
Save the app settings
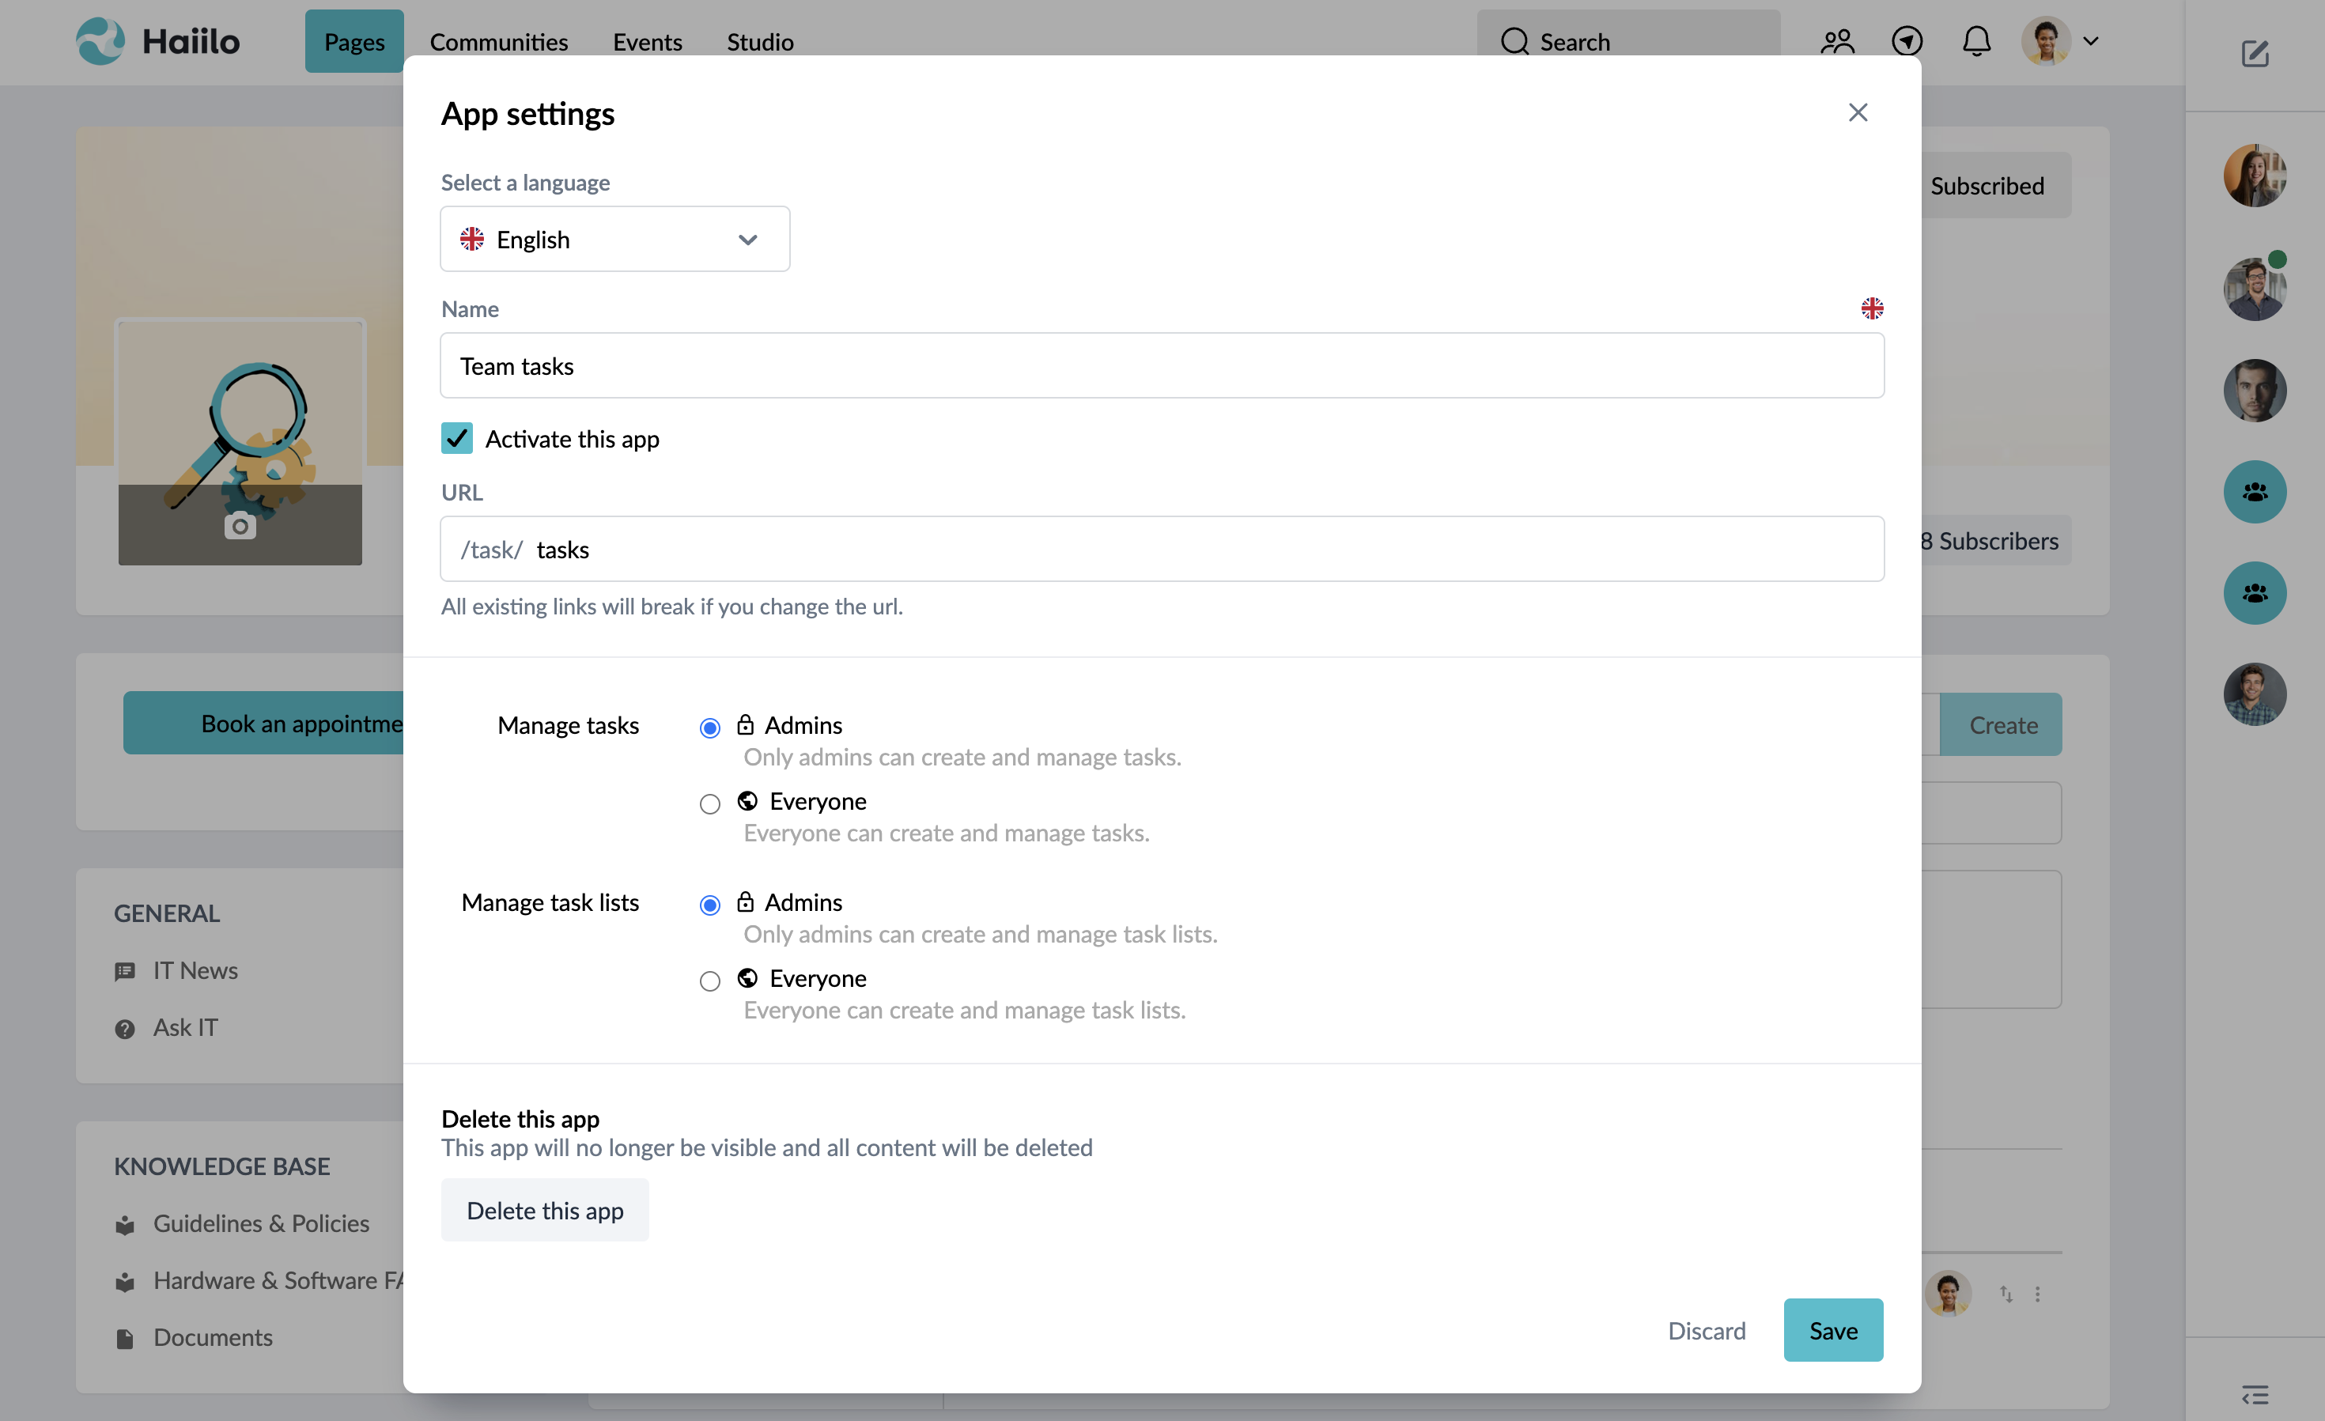click(x=1832, y=1329)
